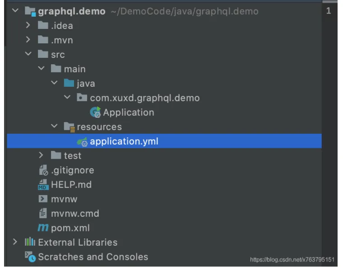Click the application.yml Spring config icon
The height and width of the screenshot is (267, 343).
[x=82, y=141]
